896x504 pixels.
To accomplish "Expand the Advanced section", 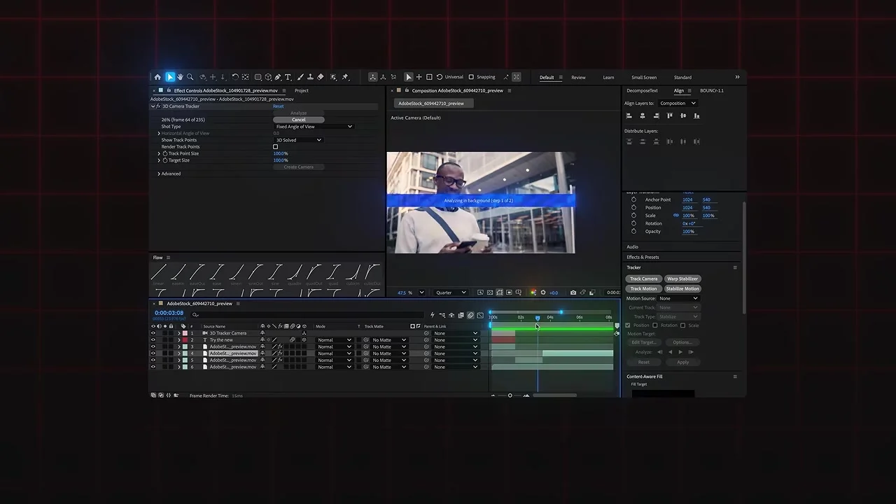I will [x=159, y=174].
